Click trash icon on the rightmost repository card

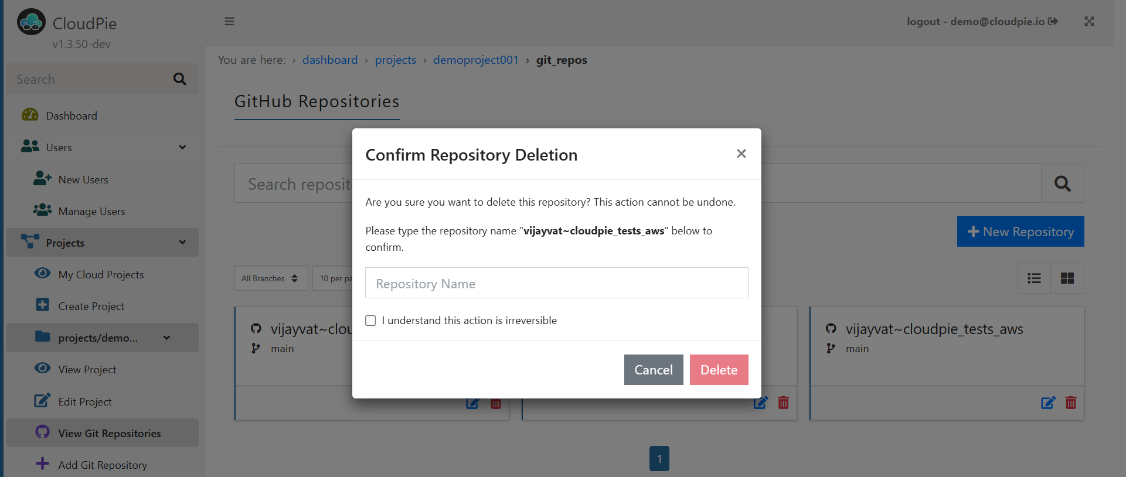tap(1071, 403)
